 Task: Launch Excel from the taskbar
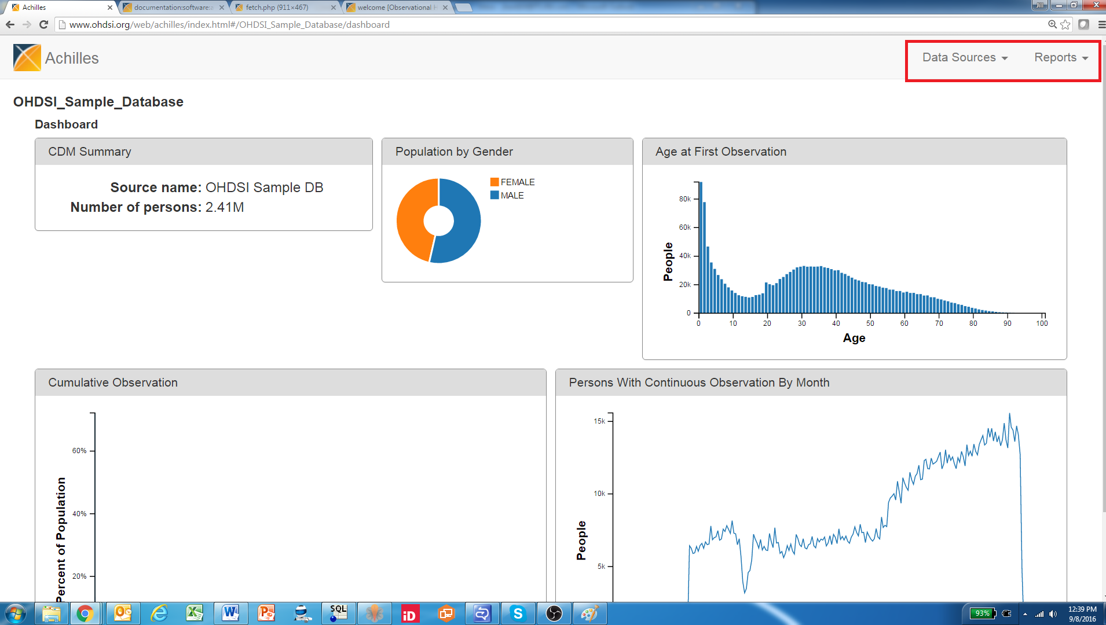click(195, 613)
